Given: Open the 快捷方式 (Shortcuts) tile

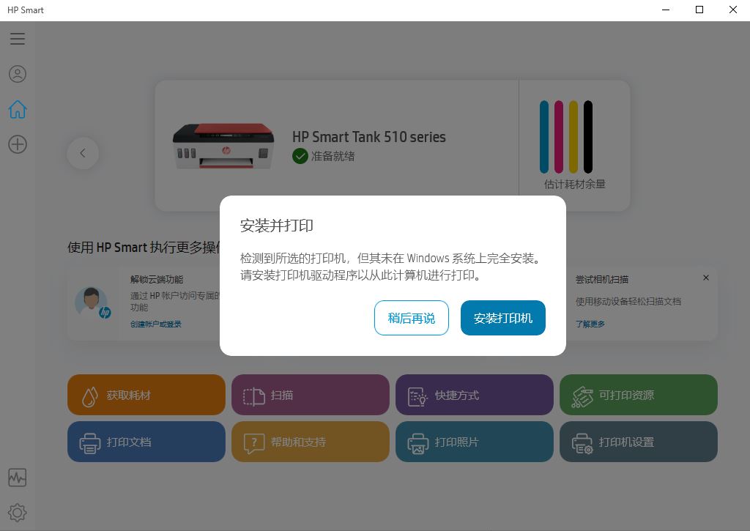Looking at the screenshot, I should (474, 395).
